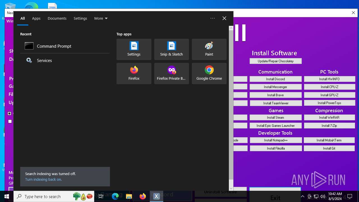This screenshot has height=202, width=359.
Task: Click Install 7-Zip button
Action: pos(329,126)
